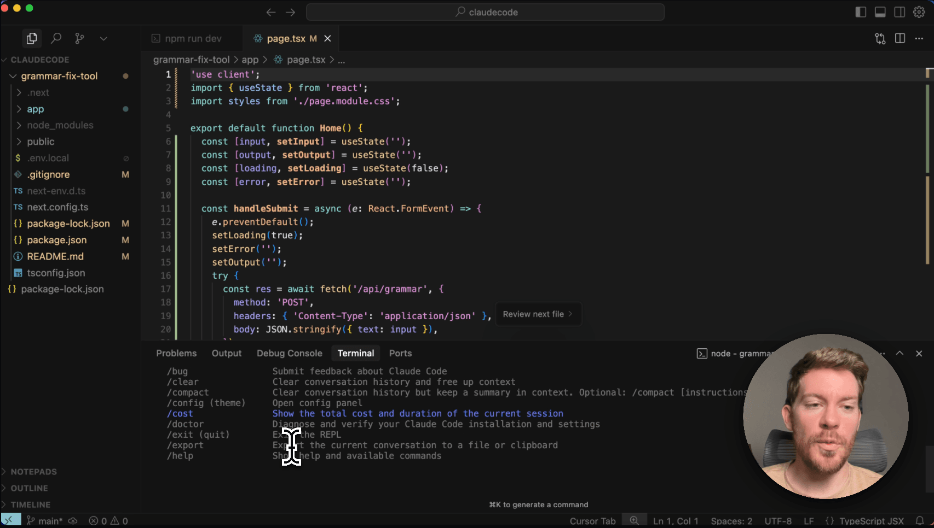The image size is (934, 528).
Task: Open notifications bell icon
Action: [x=920, y=521]
